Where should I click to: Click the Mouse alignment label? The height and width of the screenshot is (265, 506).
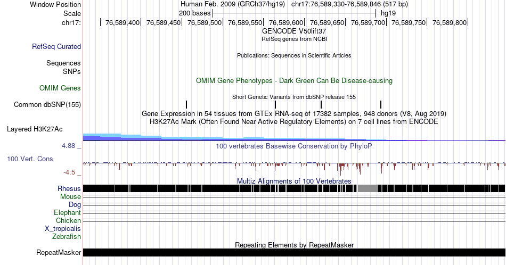tap(70, 197)
